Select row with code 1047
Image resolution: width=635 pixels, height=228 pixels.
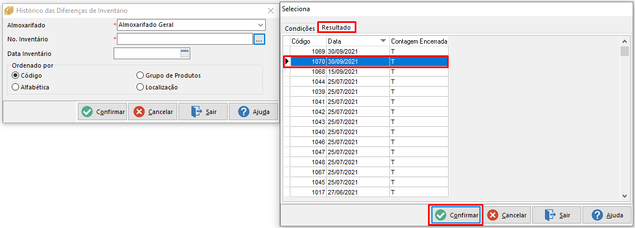[x=366, y=152]
